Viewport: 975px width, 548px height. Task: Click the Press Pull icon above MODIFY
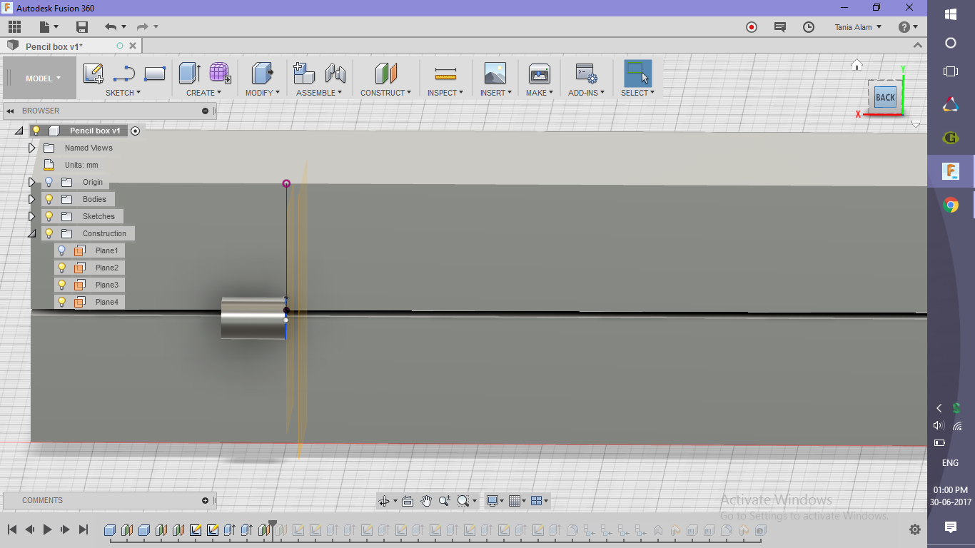click(x=263, y=73)
